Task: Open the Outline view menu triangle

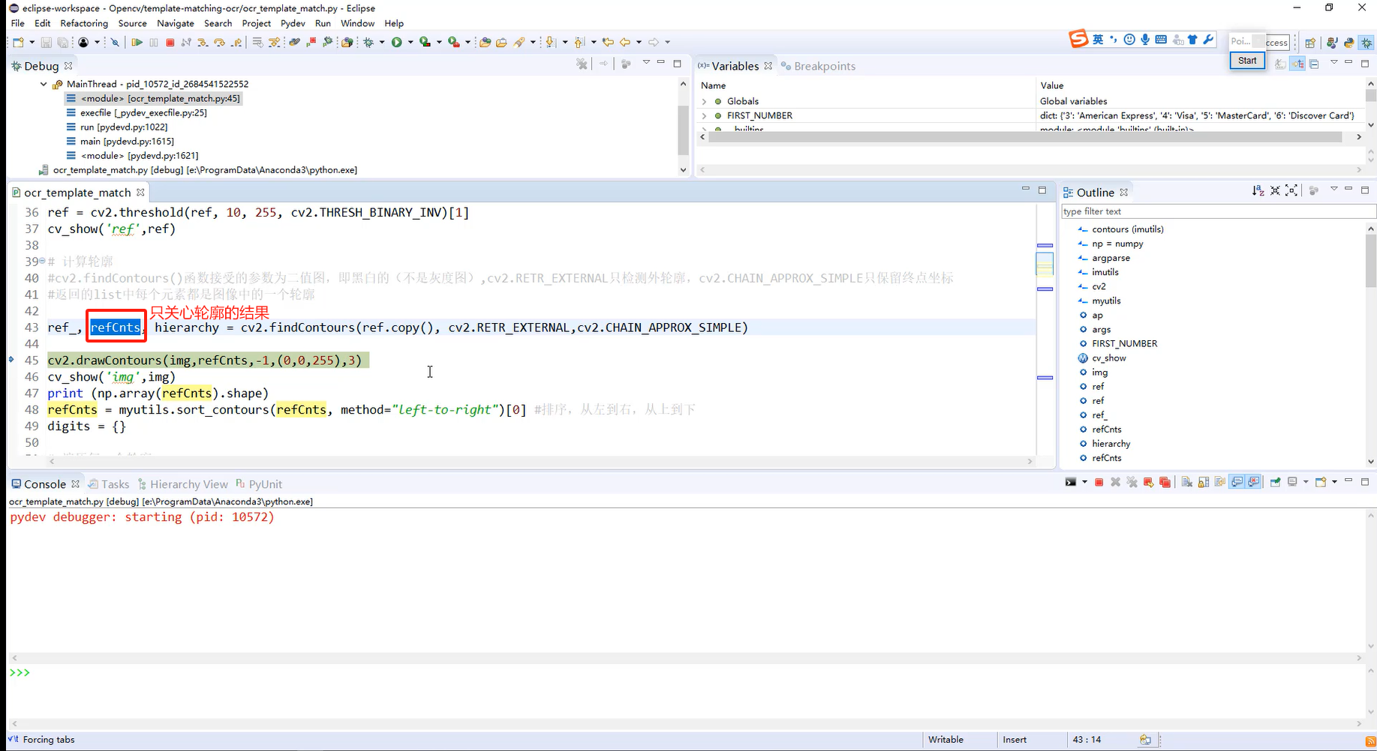Action: (x=1334, y=189)
